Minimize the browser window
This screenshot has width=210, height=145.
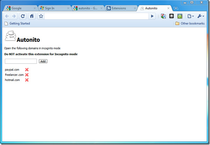tap(185, 2)
